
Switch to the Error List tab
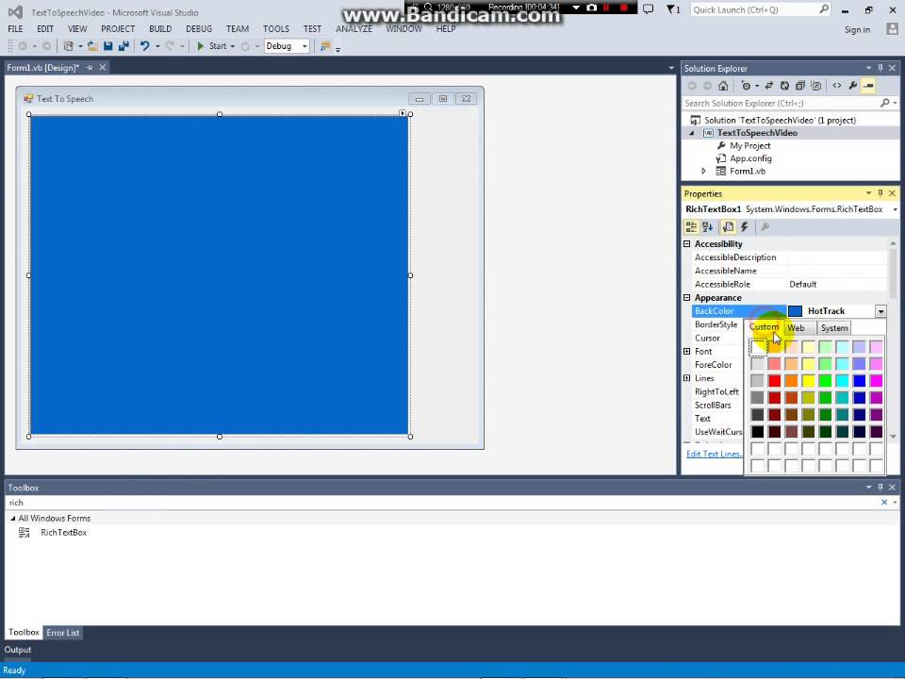click(63, 632)
